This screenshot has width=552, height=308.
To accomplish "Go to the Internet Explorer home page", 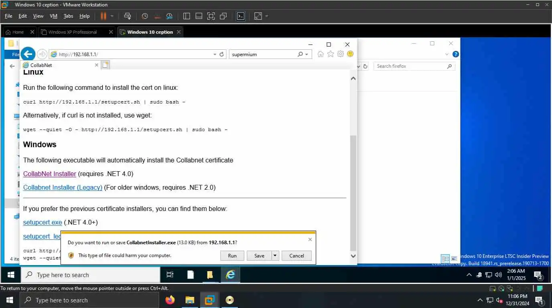I will 321,54.
